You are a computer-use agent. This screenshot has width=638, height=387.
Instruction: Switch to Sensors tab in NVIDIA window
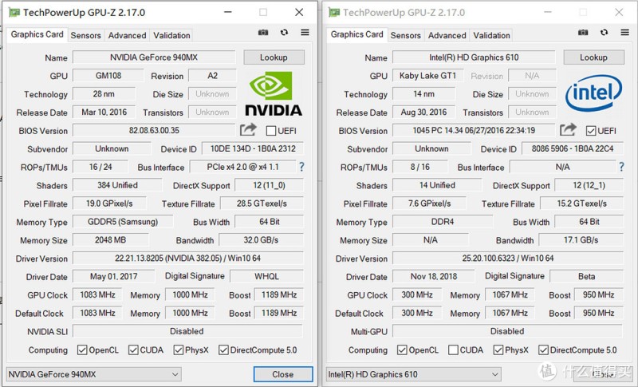[85, 35]
